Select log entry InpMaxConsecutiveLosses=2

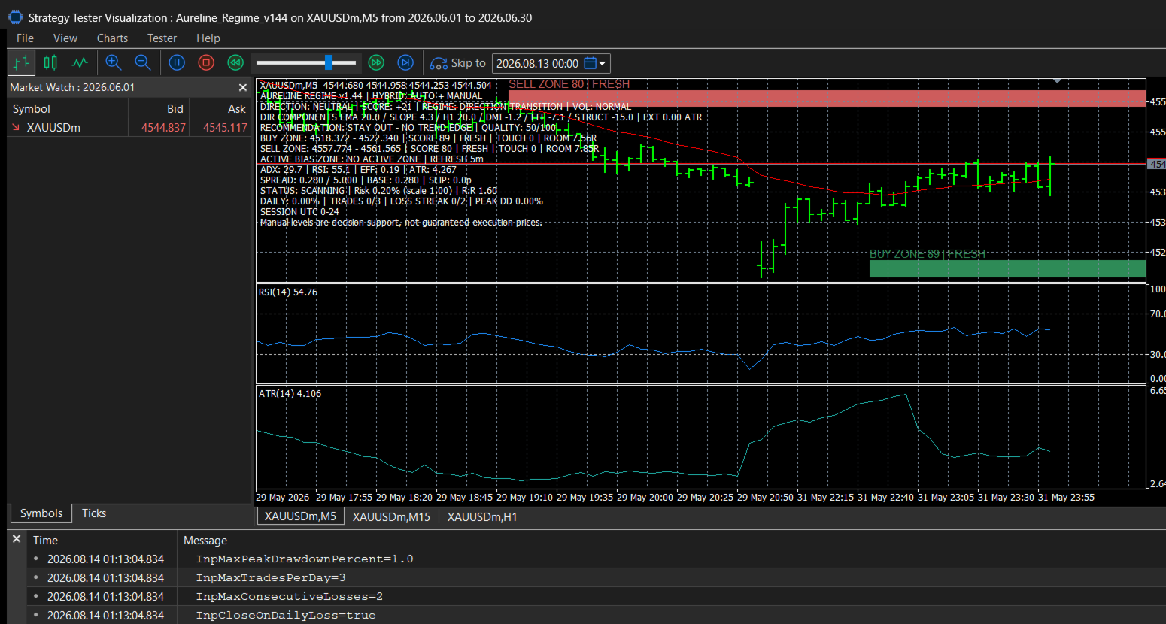[597, 597]
